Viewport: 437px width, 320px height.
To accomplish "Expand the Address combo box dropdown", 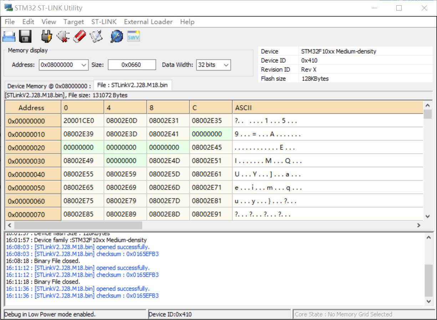I will tap(84, 65).
